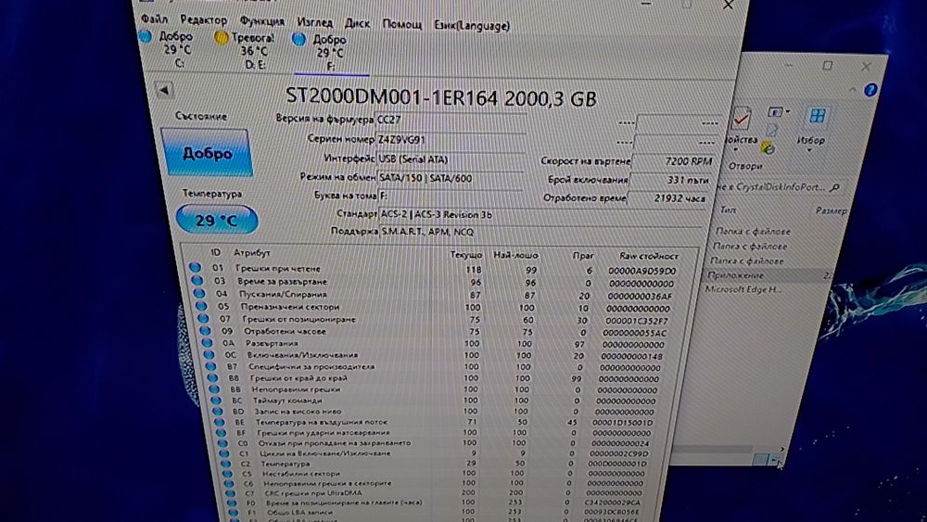Open the Избор selection icon in Explorer ribbon

click(x=818, y=116)
